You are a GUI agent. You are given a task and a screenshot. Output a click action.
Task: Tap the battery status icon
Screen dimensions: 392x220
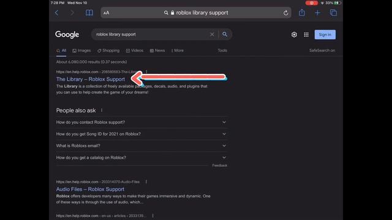[337, 3]
